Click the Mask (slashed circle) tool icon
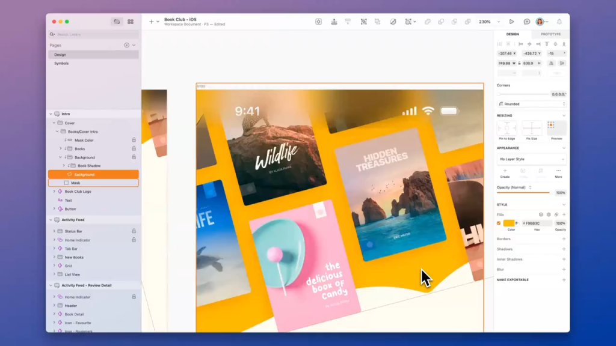Image resolution: width=616 pixels, height=346 pixels. pyautogui.click(x=393, y=22)
